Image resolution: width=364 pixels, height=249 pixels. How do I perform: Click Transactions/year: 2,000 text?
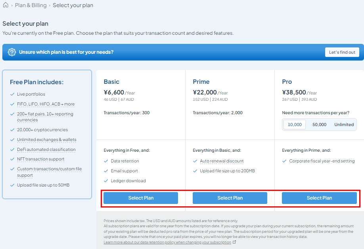(218, 113)
